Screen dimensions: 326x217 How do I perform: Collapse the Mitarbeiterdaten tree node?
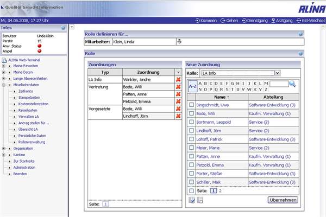coord(4,85)
